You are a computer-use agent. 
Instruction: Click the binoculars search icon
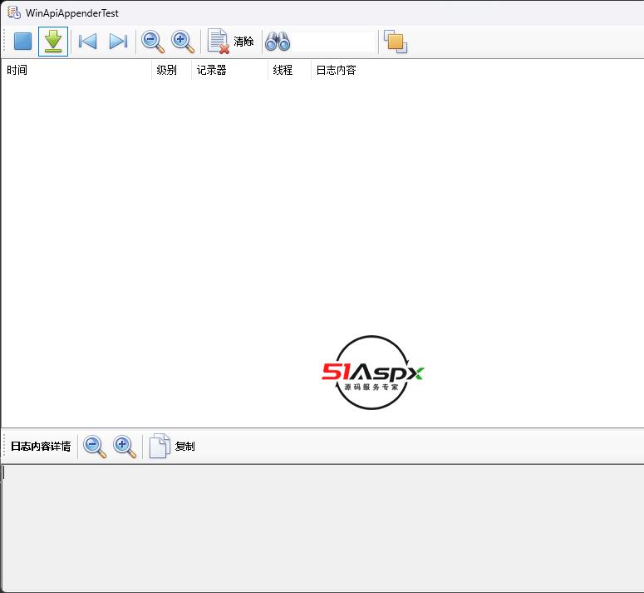coord(278,42)
